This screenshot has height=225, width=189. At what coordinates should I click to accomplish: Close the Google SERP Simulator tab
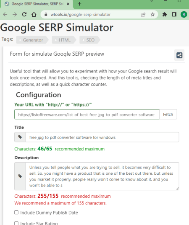68,4
